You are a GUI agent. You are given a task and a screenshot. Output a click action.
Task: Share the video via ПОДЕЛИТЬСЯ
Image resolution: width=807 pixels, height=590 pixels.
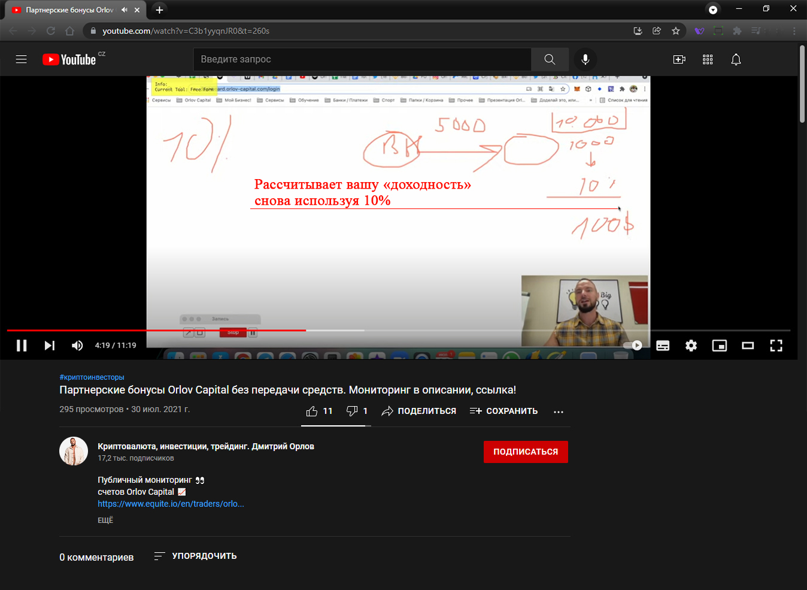[418, 411]
